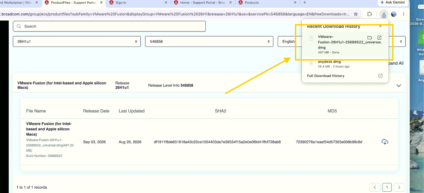This screenshot has width=424, height=193.
Task: Open the Chrome profile avatar
Action: point(394,14)
